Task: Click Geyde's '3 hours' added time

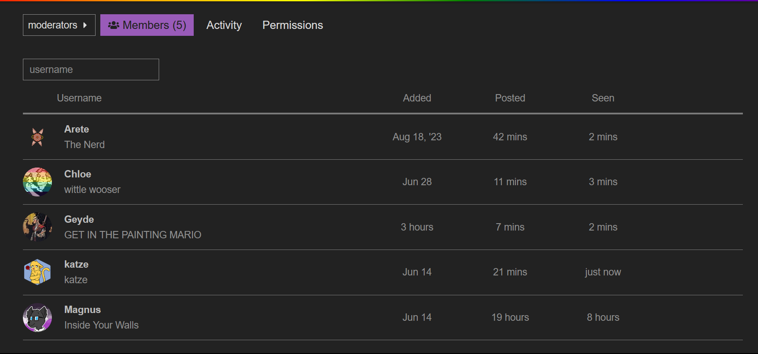Action: [x=417, y=227]
